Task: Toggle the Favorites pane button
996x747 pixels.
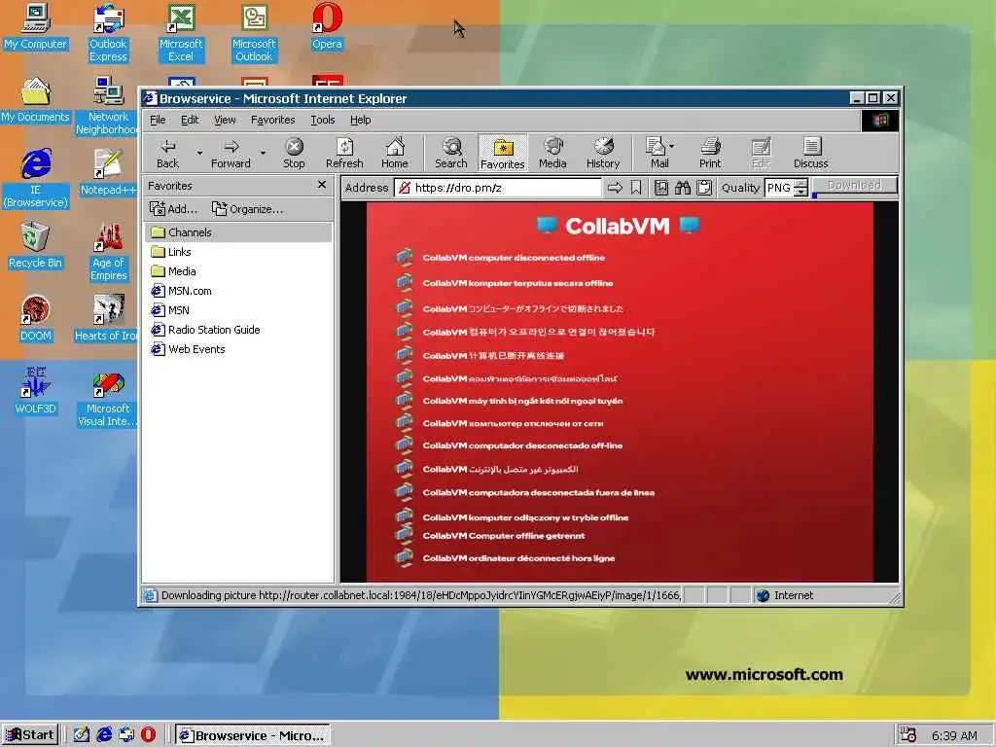Action: pyautogui.click(x=503, y=153)
